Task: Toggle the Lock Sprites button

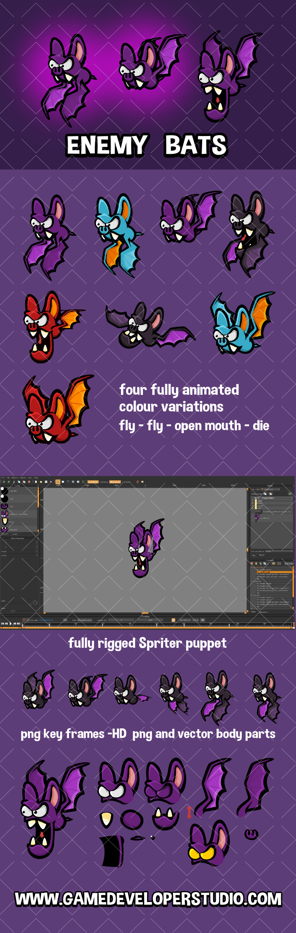Action: coord(126,482)
